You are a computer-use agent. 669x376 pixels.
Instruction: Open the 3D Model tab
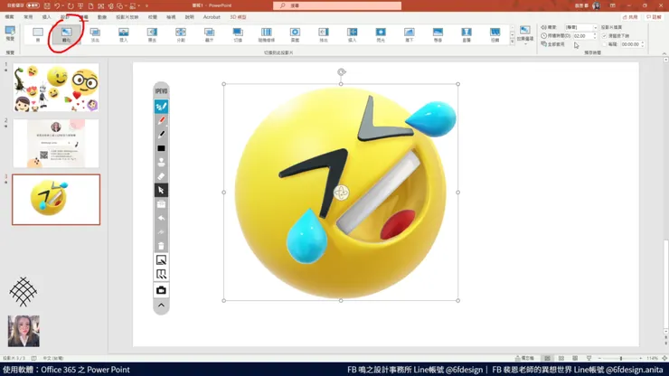[x=238, y=17]
